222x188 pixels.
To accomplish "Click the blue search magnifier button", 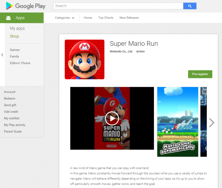I will pyautogui.click(x=190, y=6).
